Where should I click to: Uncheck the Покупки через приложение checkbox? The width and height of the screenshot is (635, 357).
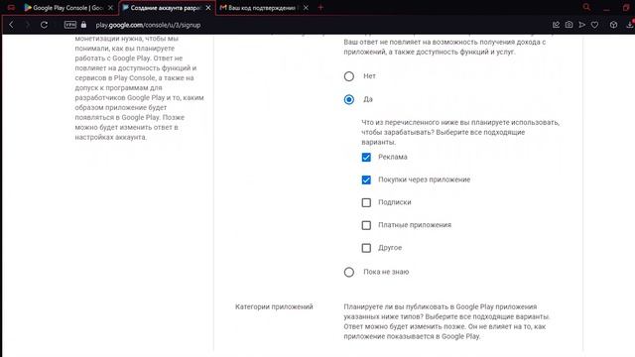click(366, 179)
